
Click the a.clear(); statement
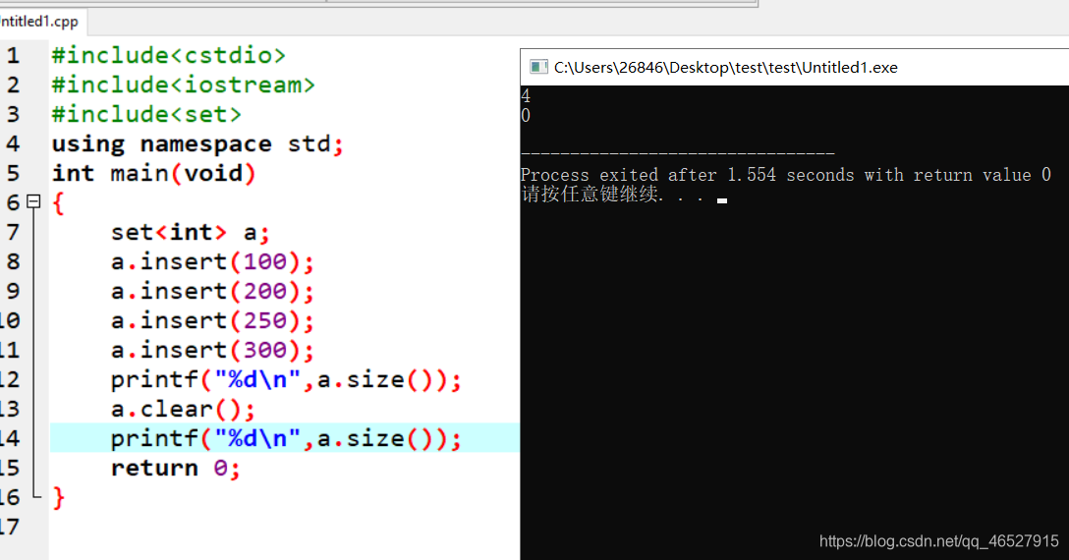click(183, 410)
